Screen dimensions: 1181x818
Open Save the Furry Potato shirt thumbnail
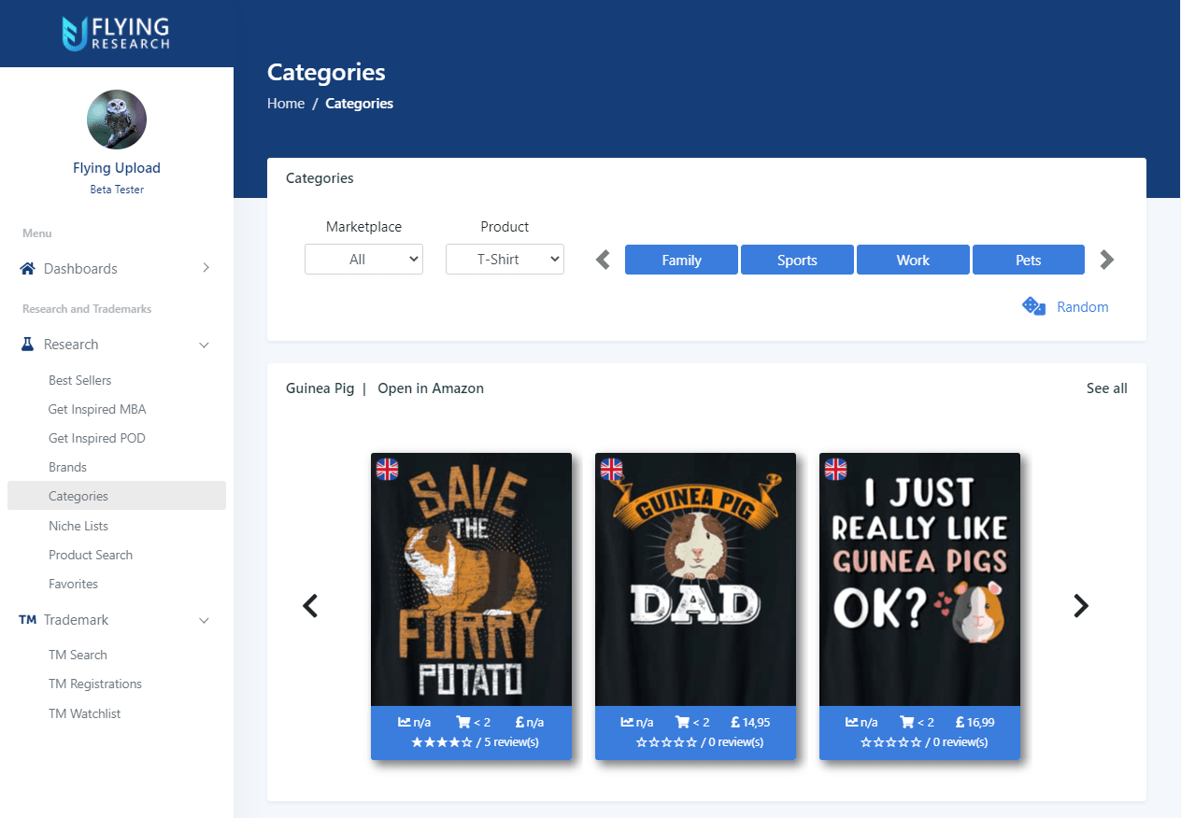471,579
